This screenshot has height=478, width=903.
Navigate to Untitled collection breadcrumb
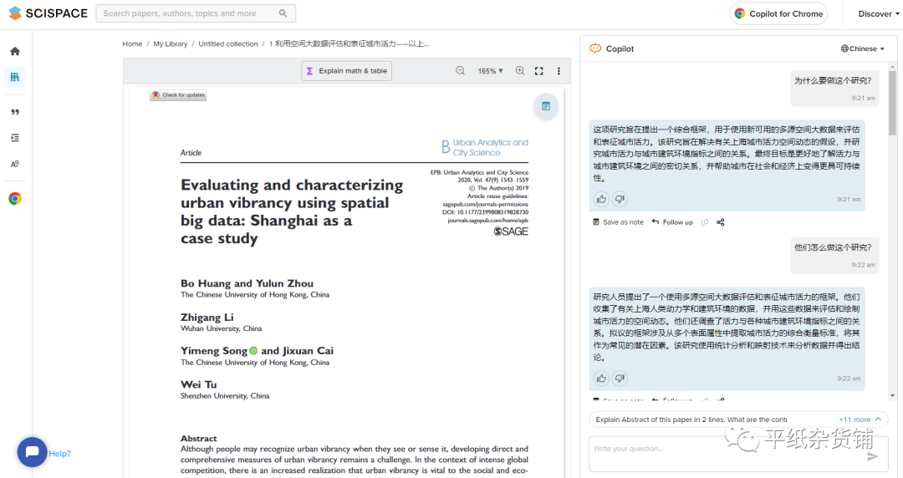pyautogui.click(x=228, y=43)
